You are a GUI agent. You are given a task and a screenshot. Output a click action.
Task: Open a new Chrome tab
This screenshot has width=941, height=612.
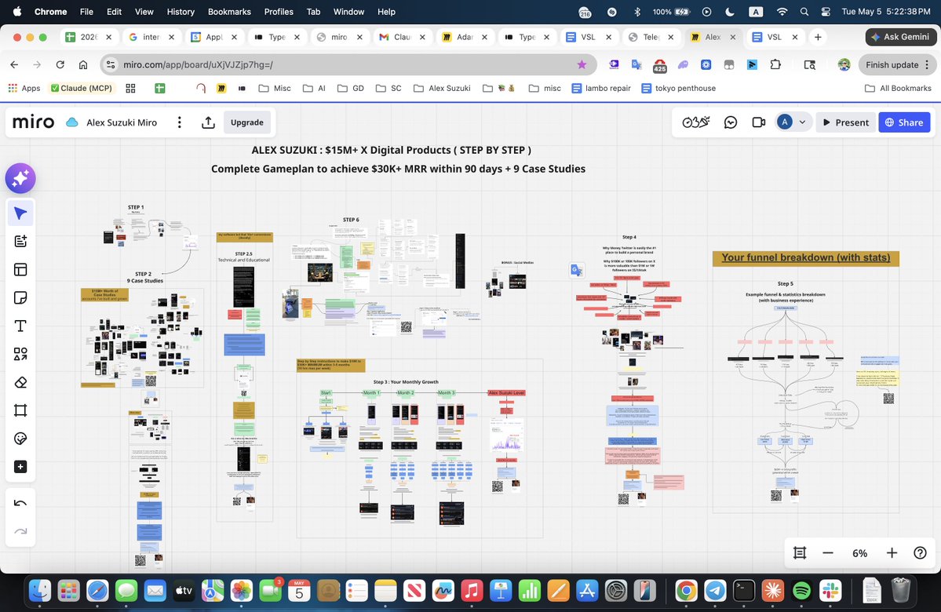pyautogui.click(x=817, y=37)
